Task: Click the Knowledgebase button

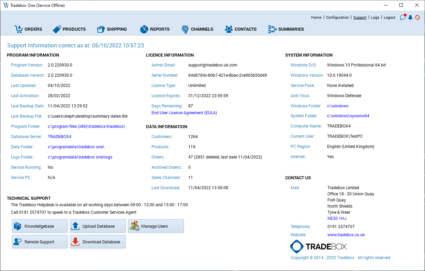Action: 40,226
